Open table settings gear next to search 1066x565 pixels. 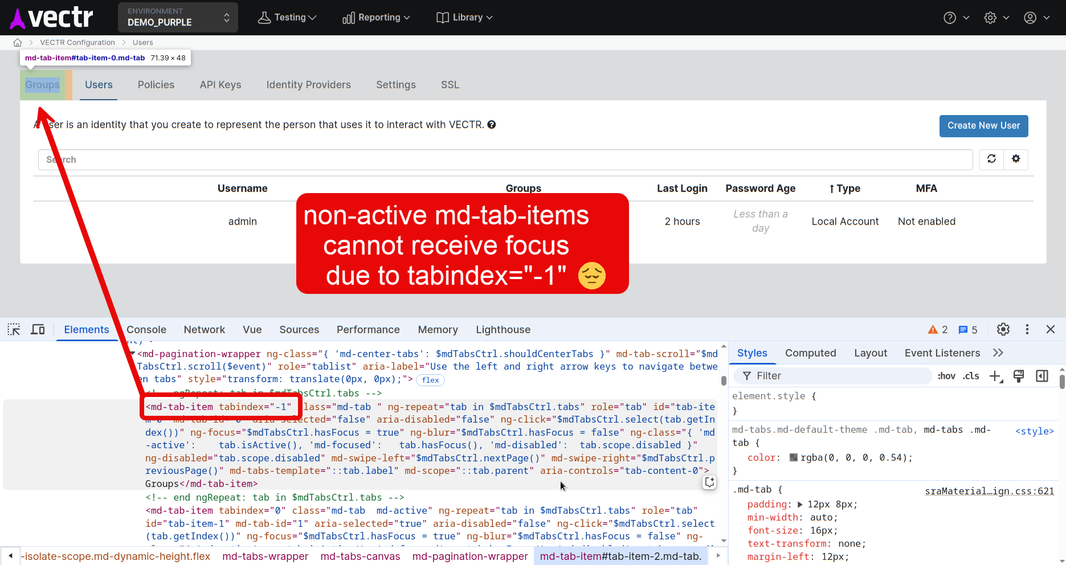[1016, 159]
